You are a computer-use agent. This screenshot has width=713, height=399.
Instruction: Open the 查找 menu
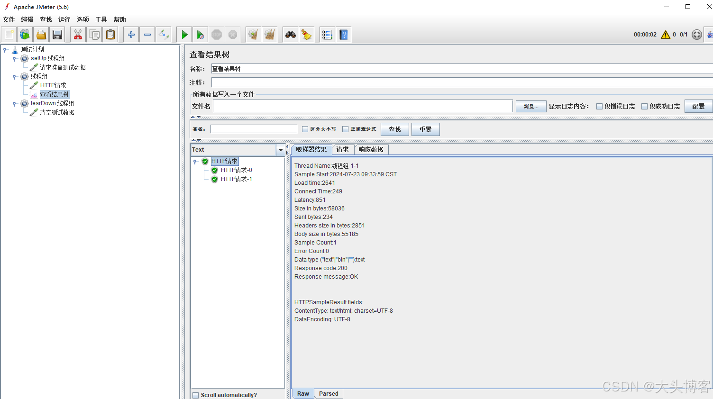(46, 19)
